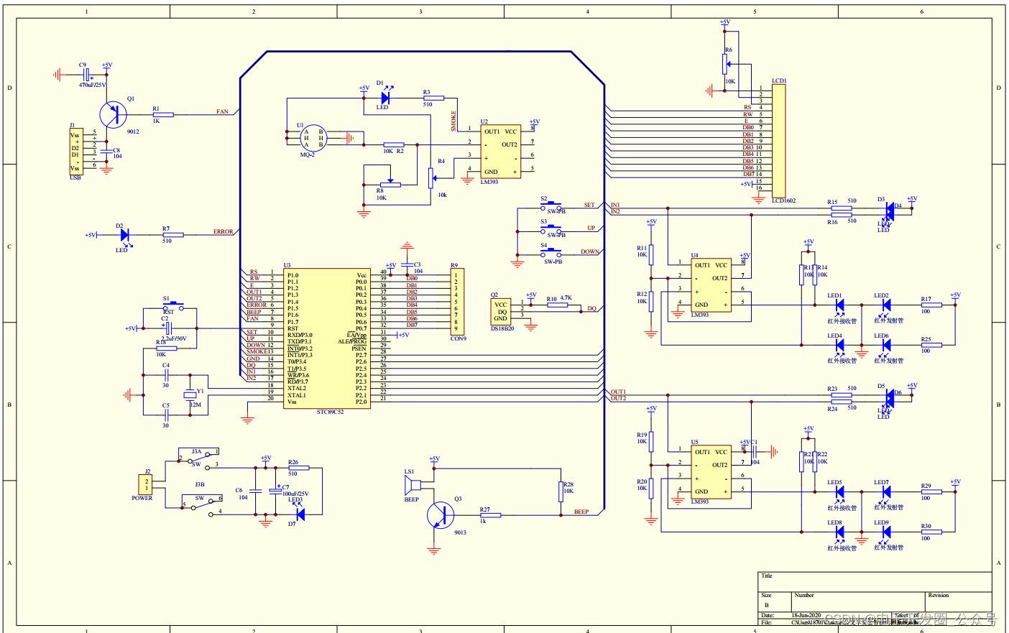
Task: Click the vertical SMOKE net label
Action: [x=453, y=121]
